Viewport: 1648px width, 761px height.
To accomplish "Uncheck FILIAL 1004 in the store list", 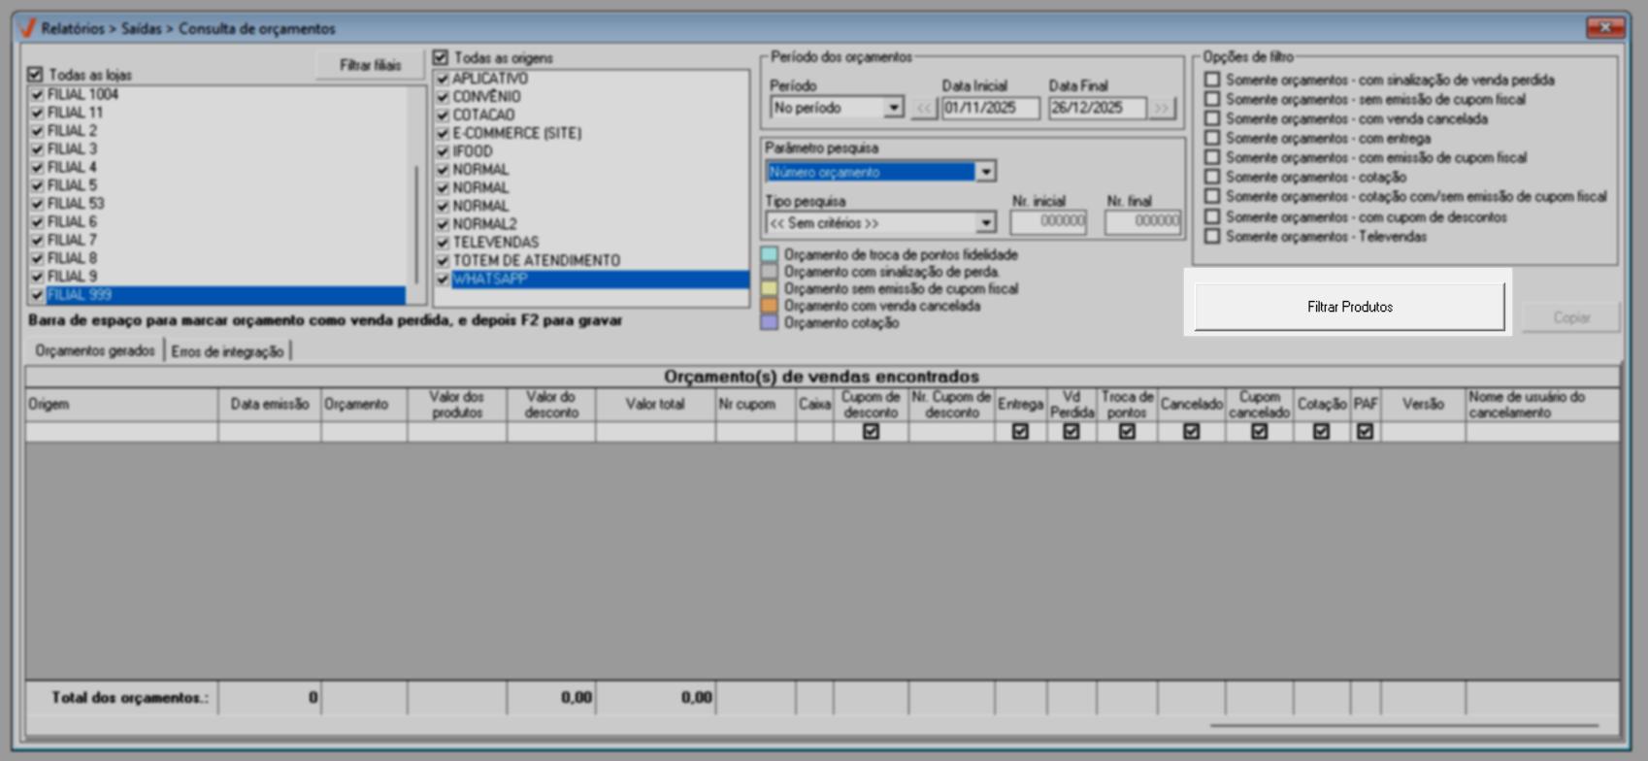I will pos(37,95).
